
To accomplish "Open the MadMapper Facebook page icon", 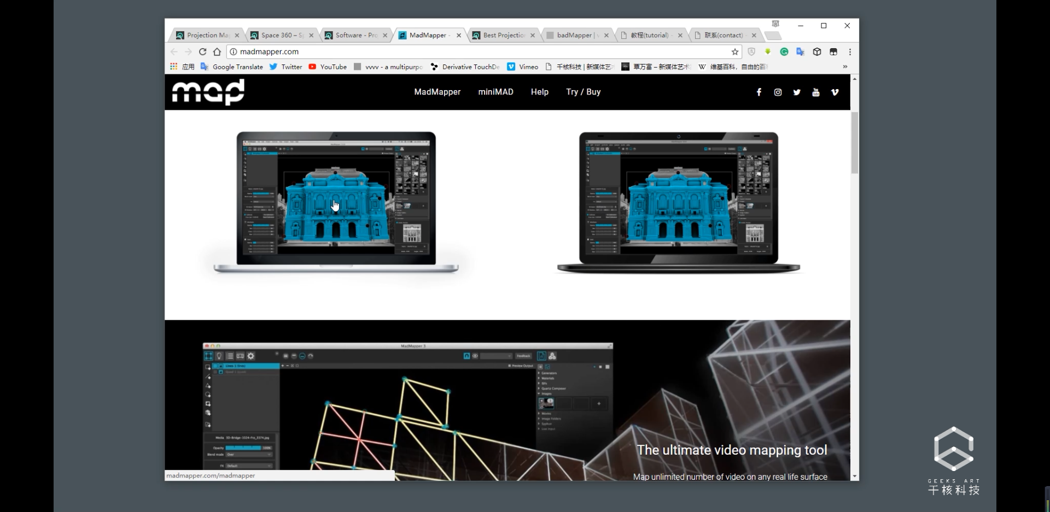I will pos(759,92).
